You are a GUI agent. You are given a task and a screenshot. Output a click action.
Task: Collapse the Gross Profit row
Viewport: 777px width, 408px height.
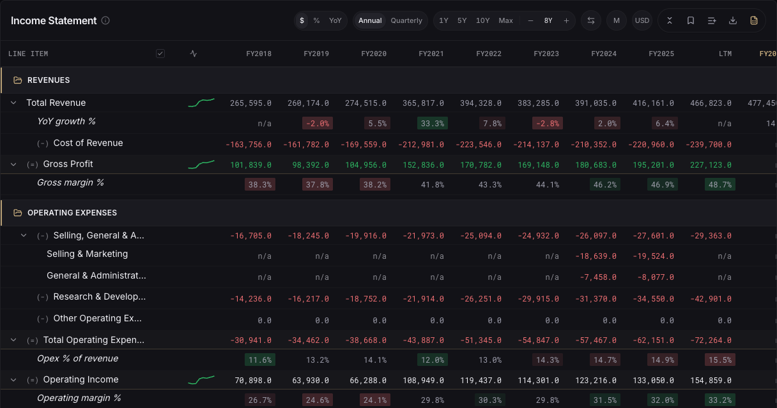point(13,164)
